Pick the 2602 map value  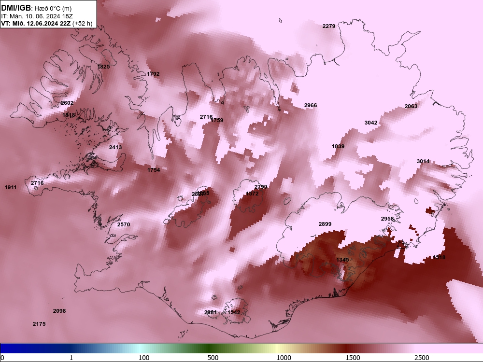point(67,103)
